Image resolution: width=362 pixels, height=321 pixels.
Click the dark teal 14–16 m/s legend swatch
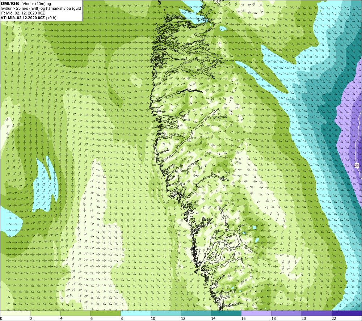point(226,313)
